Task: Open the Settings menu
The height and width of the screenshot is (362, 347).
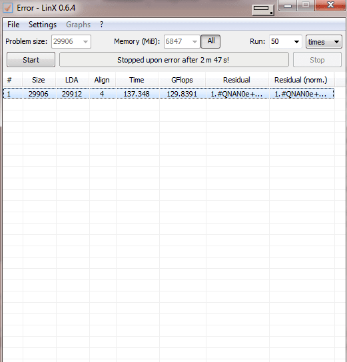Action: point(43,25)
